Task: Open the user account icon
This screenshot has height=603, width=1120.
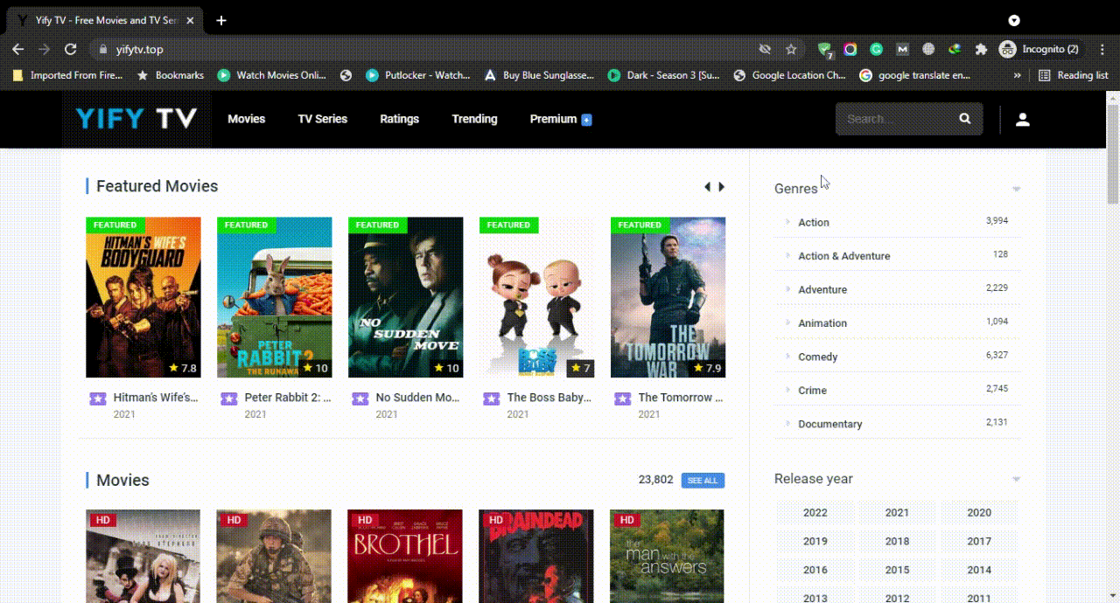Action: pyautogui.click(x=1022, y=119)
